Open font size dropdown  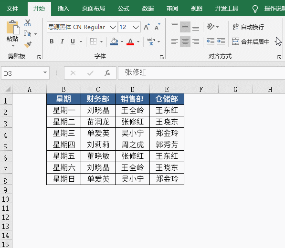pyautogui.click(x=136, y=27)
